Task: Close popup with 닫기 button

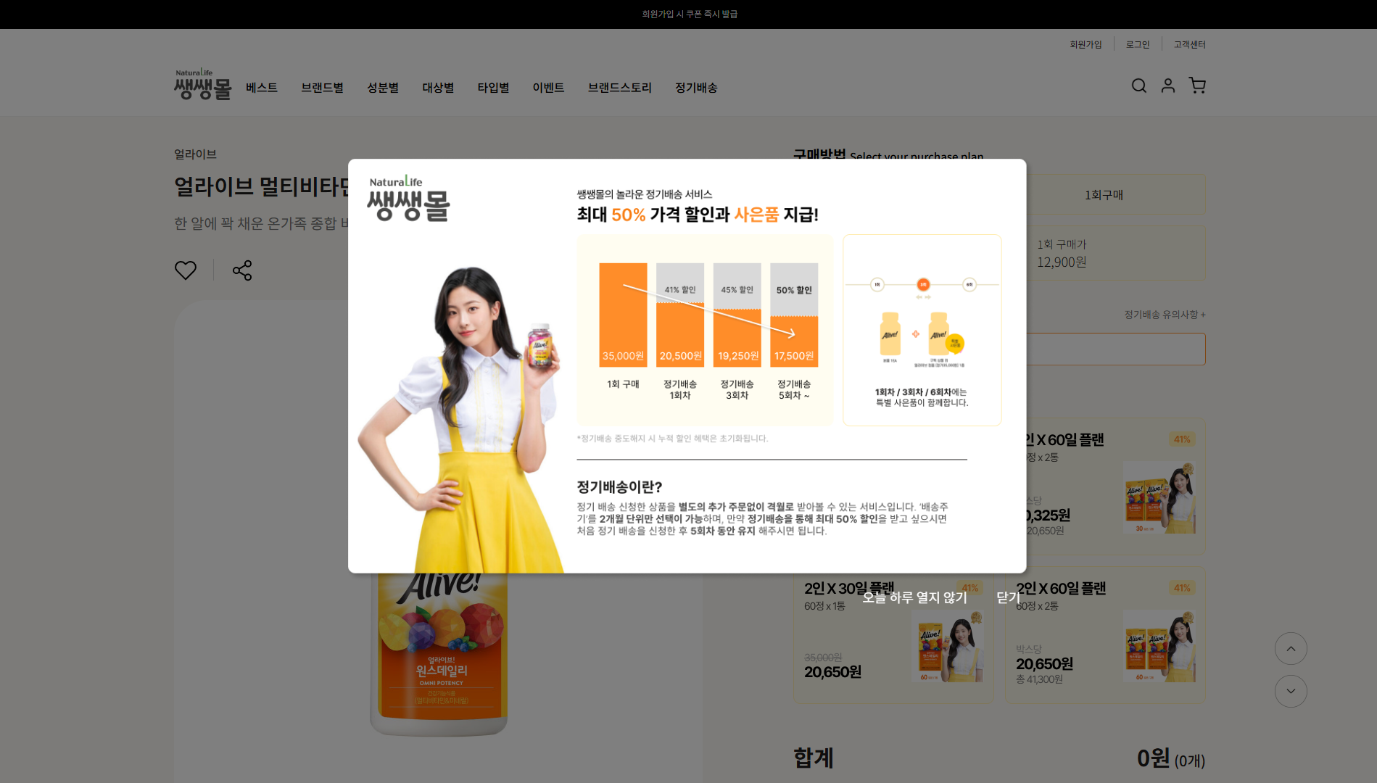Action: (x=1008, y=597)
